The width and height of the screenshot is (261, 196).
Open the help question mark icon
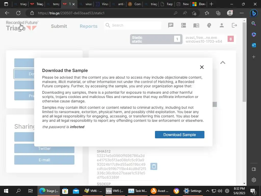[209, 25]
